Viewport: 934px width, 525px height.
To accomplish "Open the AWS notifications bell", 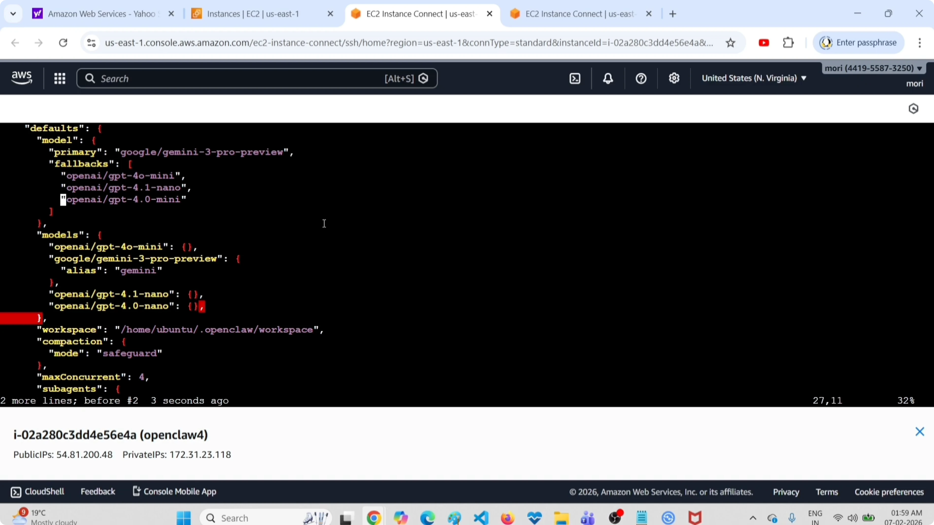I will click(x=608, y=79).
